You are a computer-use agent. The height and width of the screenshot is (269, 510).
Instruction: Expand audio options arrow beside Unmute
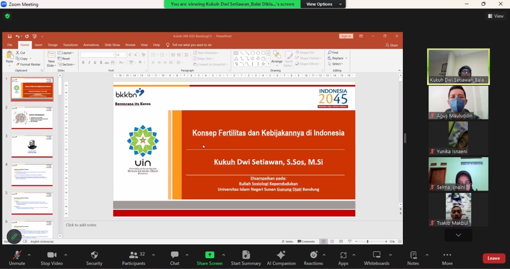(x=29, y=255)
